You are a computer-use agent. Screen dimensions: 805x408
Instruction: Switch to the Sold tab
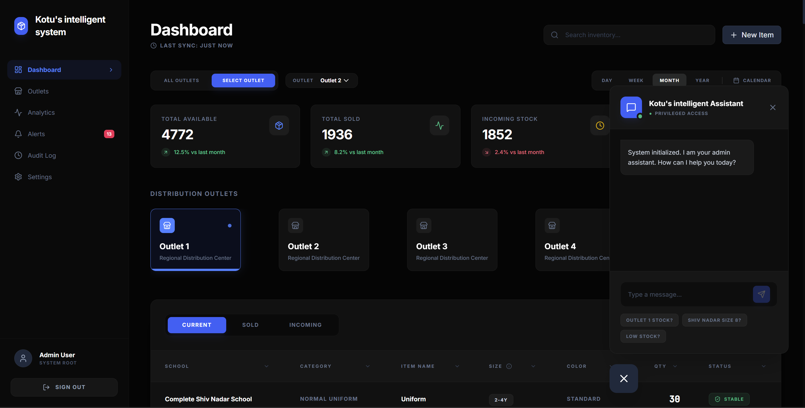click(x=250, y=325)
